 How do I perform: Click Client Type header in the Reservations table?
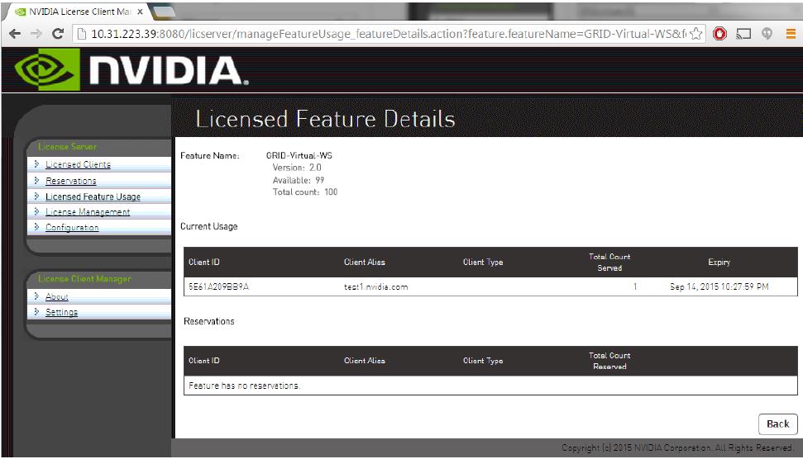[483, 361]
